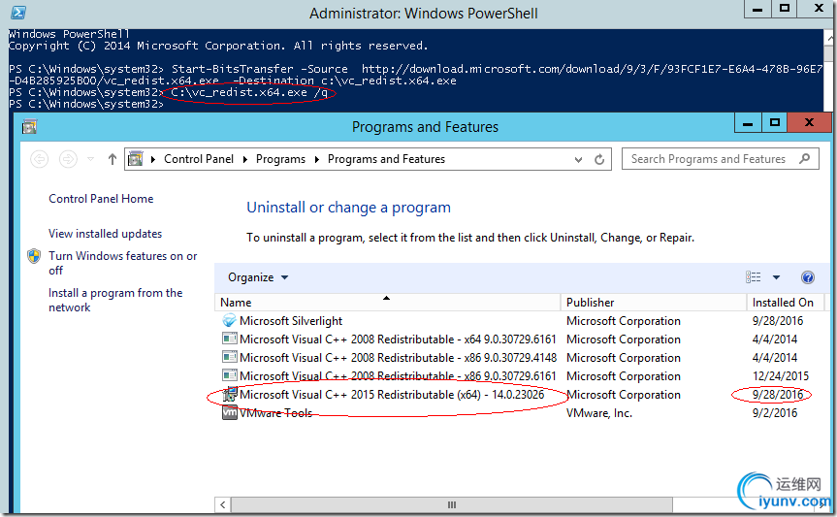Expand chevron after Programs breadcrumb
The height and width of the screenshot is (517, 837).
[x=316, y=159]
